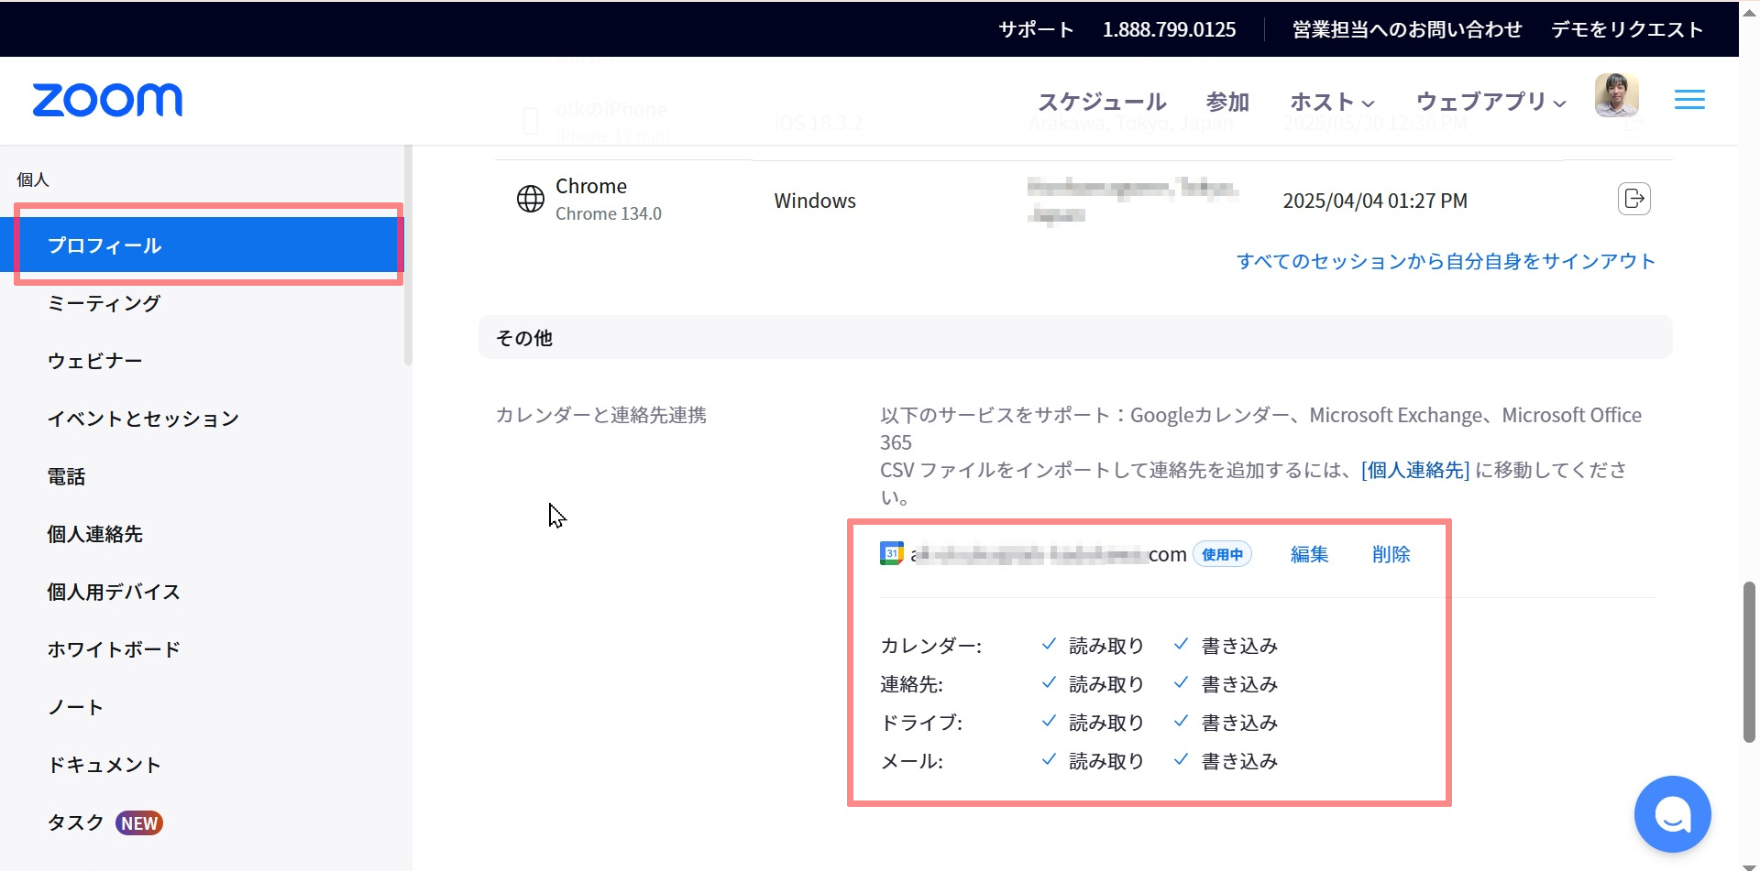Click the ドライブ 読み取り permission

[1093, 723]
